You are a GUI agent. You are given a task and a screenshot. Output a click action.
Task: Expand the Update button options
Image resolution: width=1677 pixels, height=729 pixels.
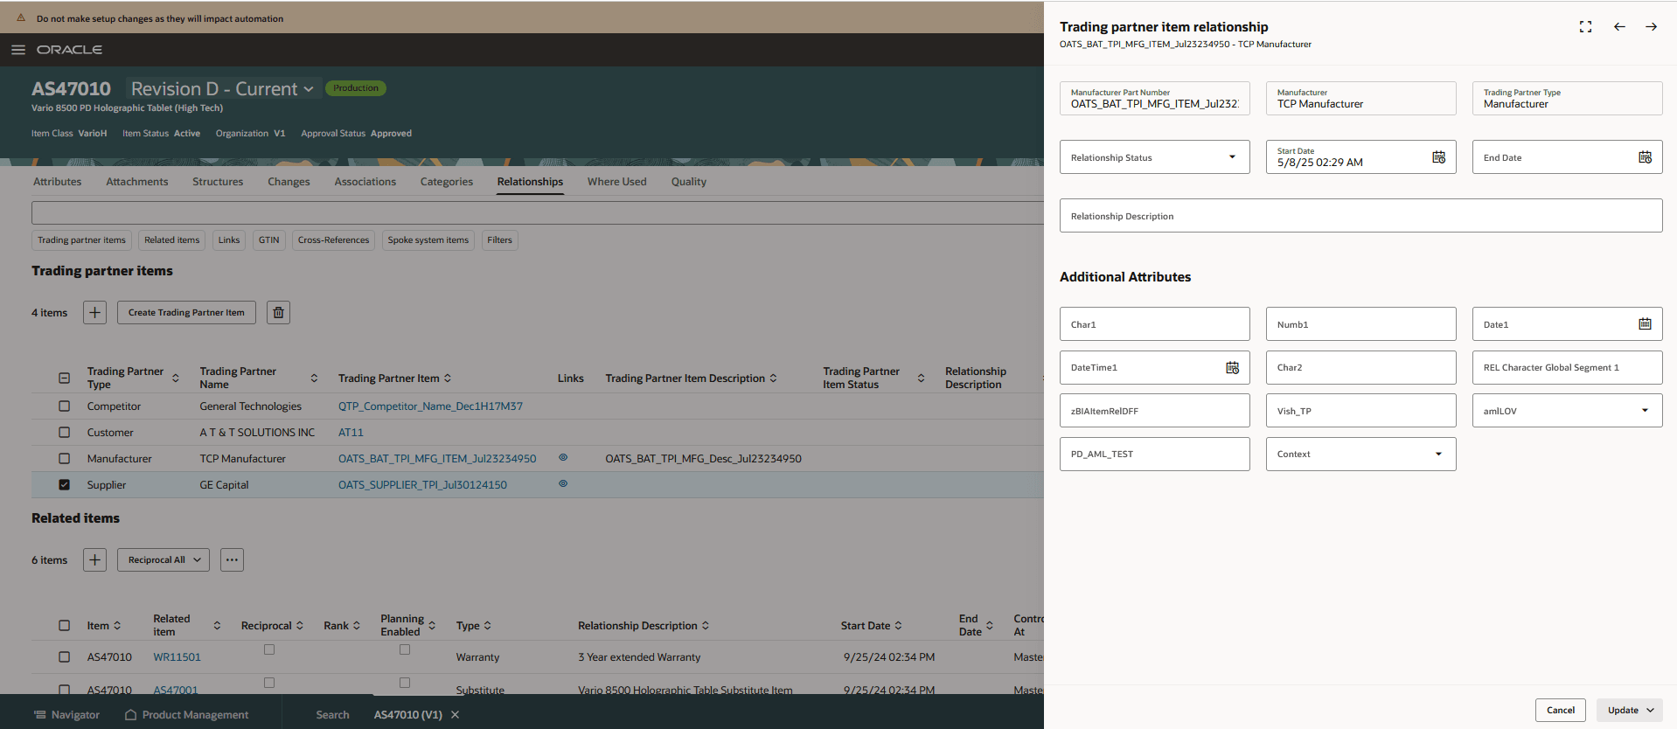click(1651, 710)
